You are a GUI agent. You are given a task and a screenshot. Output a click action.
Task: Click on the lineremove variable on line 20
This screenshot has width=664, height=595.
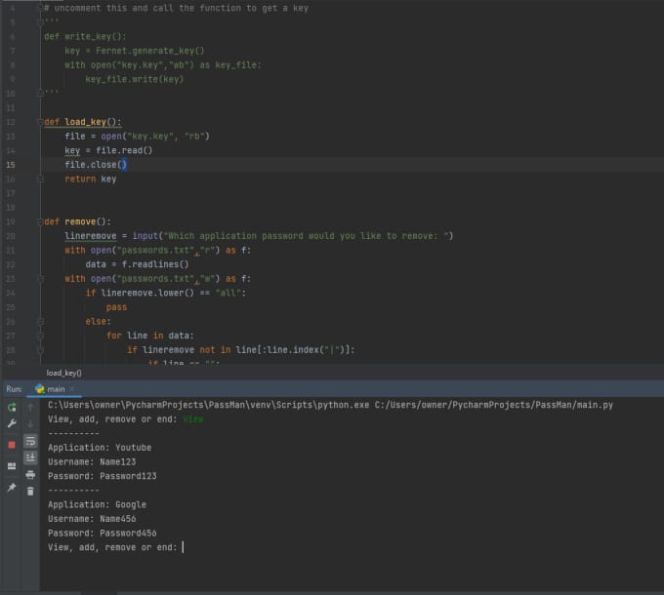pos(90,236)
